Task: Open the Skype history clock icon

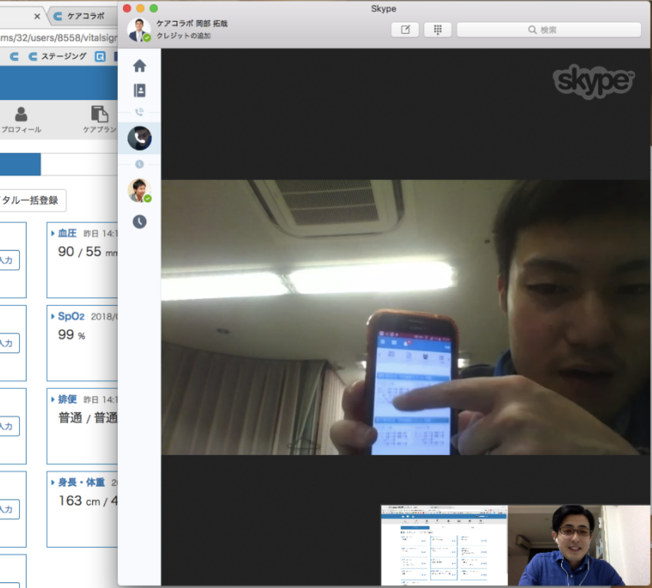Action: click(x=140, y=222)
